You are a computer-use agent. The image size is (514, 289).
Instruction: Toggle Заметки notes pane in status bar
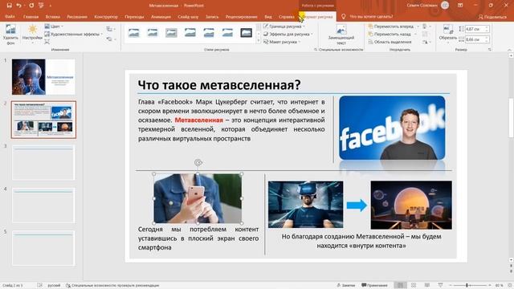coord(346,286)
